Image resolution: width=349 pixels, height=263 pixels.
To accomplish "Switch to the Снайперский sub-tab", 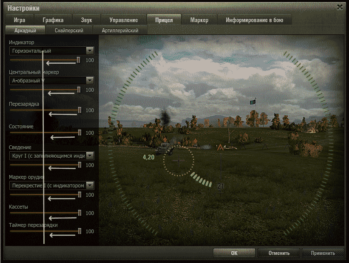I will [69, 30].
